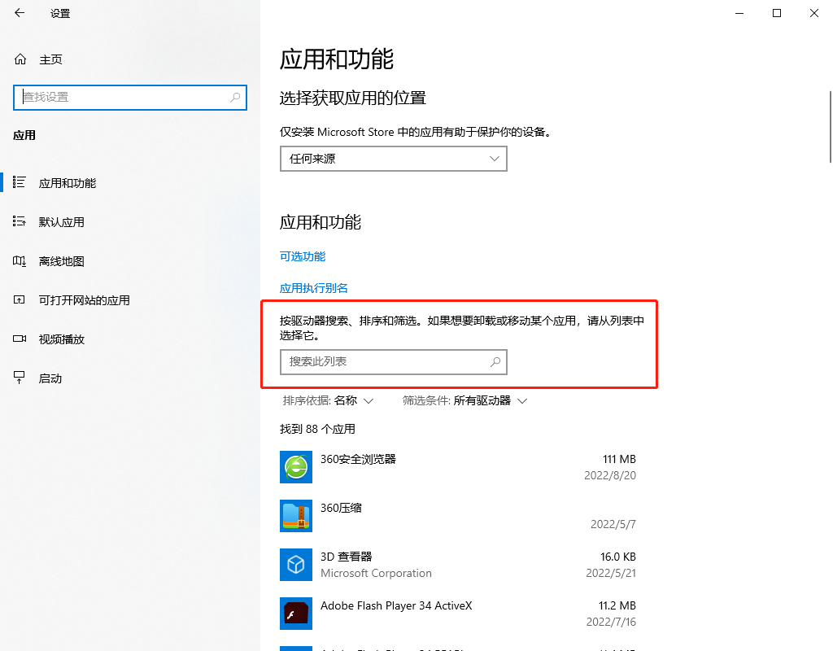The image size is (833, 651).
Task: Select 默认应用 in the sidebar
Action: point(62,222)
